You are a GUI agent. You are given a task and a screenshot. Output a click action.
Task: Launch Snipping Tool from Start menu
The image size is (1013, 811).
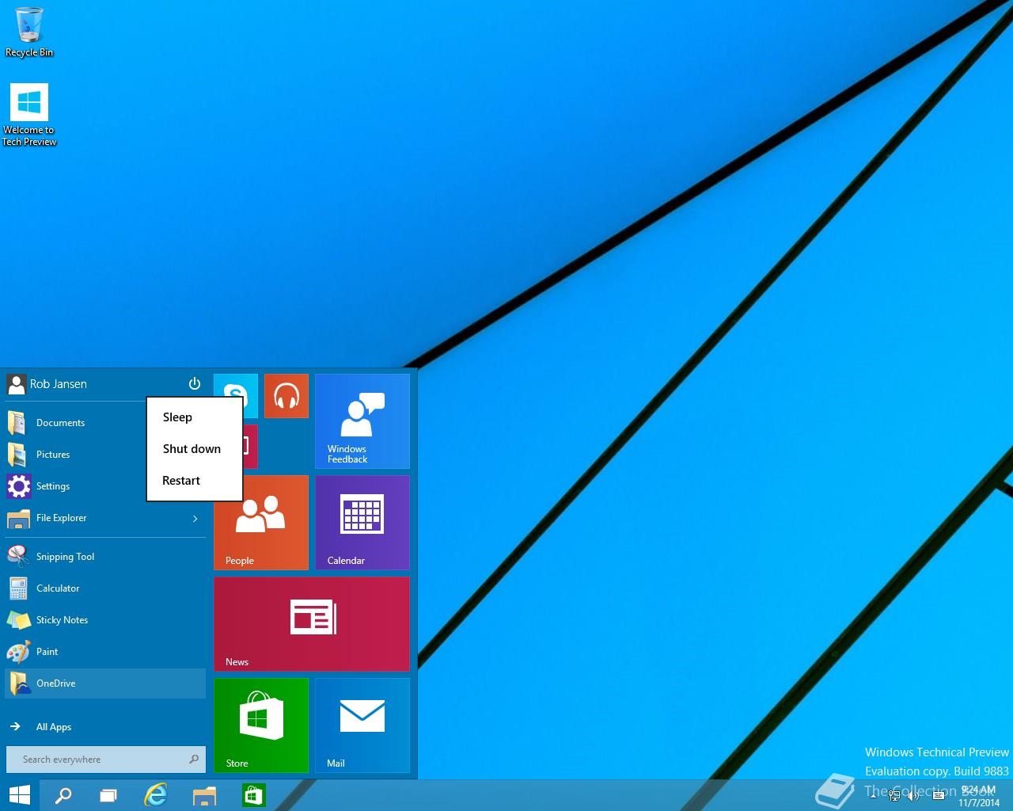click(x=105, y=557)
